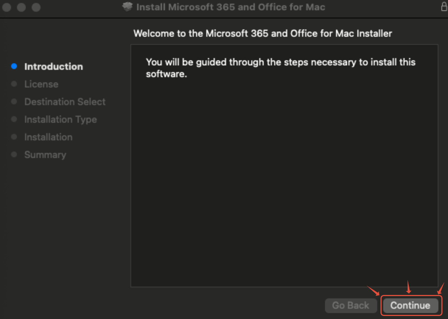
Task: Minimize the installer window
Action: (x=21, y=7)
